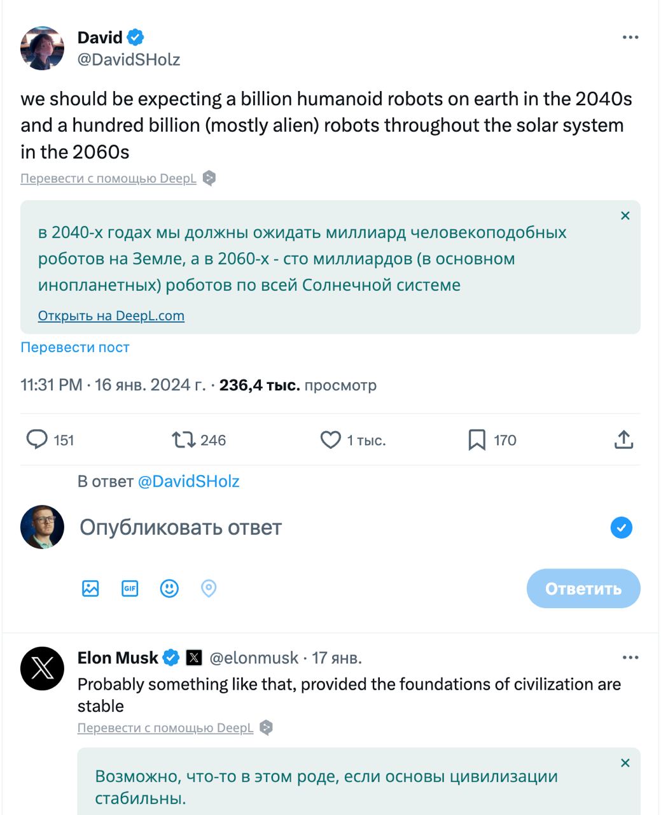Attach an image to the reply

(91, 588)
